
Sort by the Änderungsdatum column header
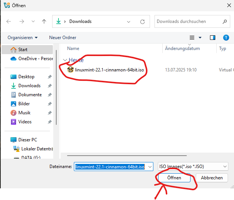[182, 48]
